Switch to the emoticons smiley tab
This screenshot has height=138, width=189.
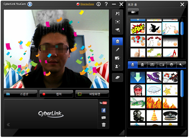coord(171,65)
